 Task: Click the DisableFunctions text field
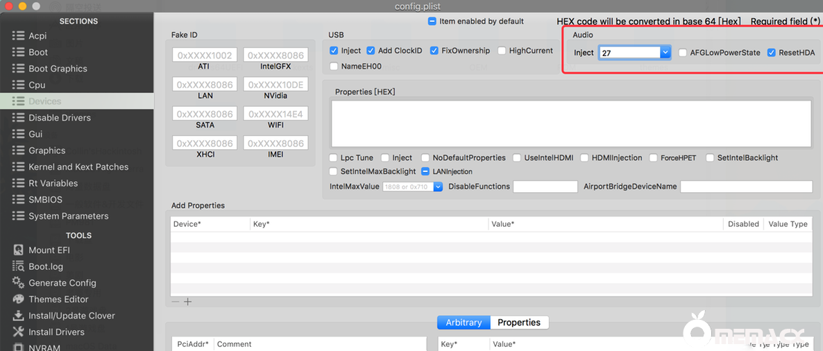(x=545, y=187)
